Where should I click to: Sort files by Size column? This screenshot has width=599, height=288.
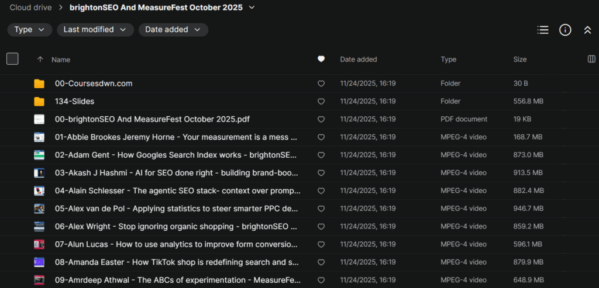[519, 60]
